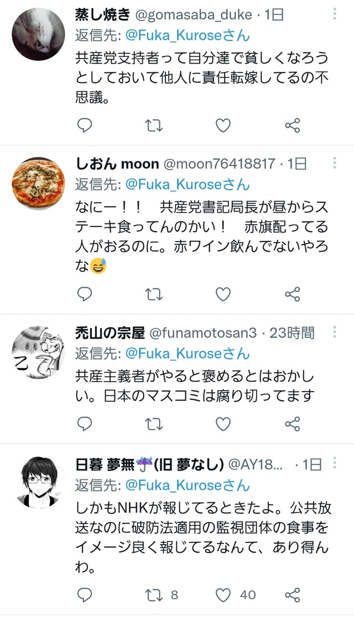Reply to 禿山の宗屋's tweet
The width and height of the screenshot is (354, 621).
tap(84, 424)
